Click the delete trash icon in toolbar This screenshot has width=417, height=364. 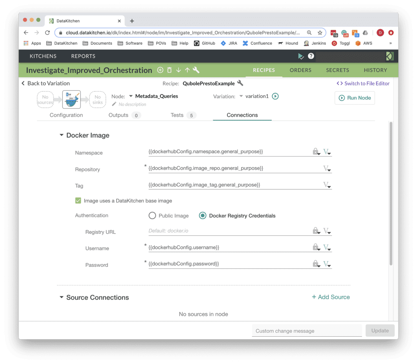169,70
